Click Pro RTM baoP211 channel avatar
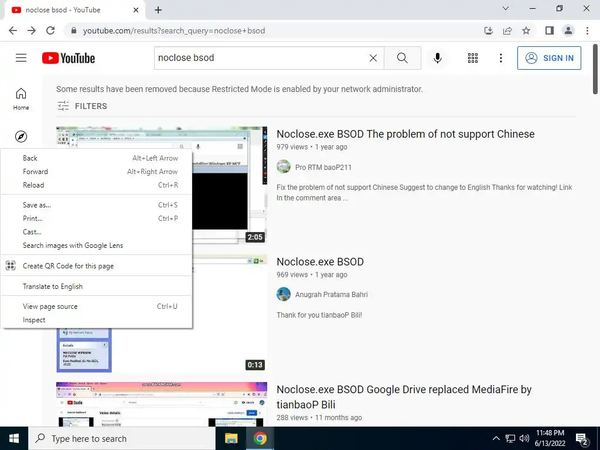The height and width of the screenshot is (450, 600). (x=284, y=167)
